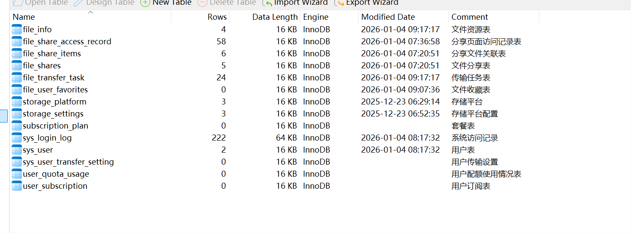The image size is (631, 233).
Task: Toggle sort arrow above Name column
Action: point(90,12)
